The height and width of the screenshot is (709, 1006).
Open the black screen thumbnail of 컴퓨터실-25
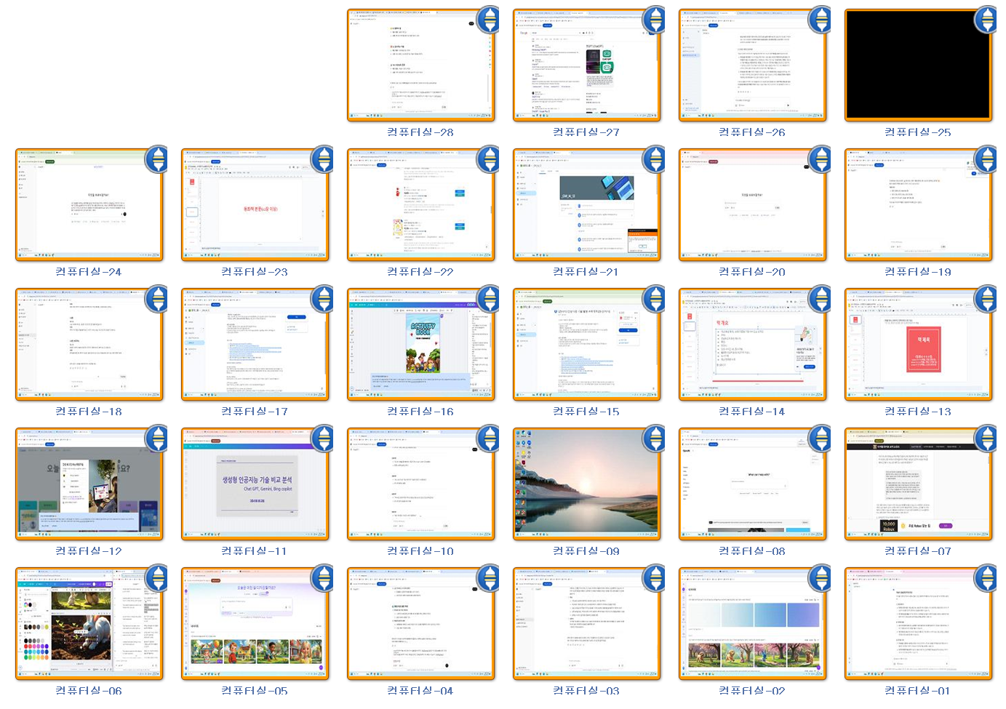[917, 65]
